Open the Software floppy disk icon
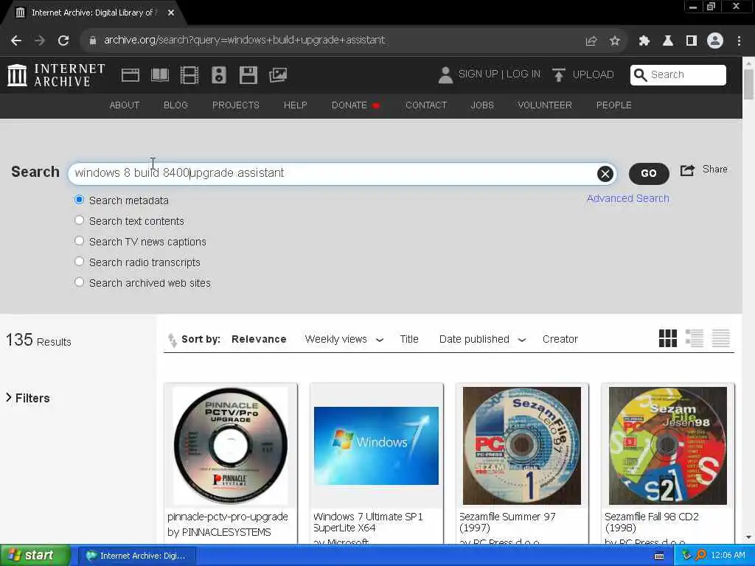The image size is (755, 566). point(248,75)
